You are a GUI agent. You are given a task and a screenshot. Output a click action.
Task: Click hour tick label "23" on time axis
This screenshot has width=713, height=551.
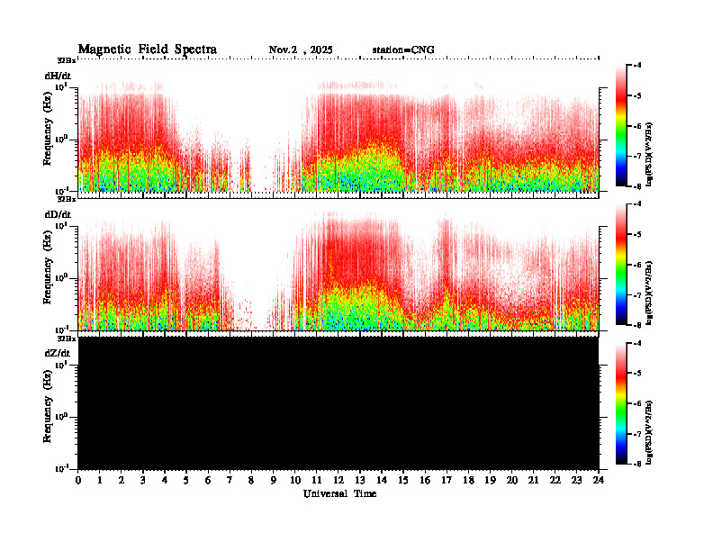pos(577,481)
